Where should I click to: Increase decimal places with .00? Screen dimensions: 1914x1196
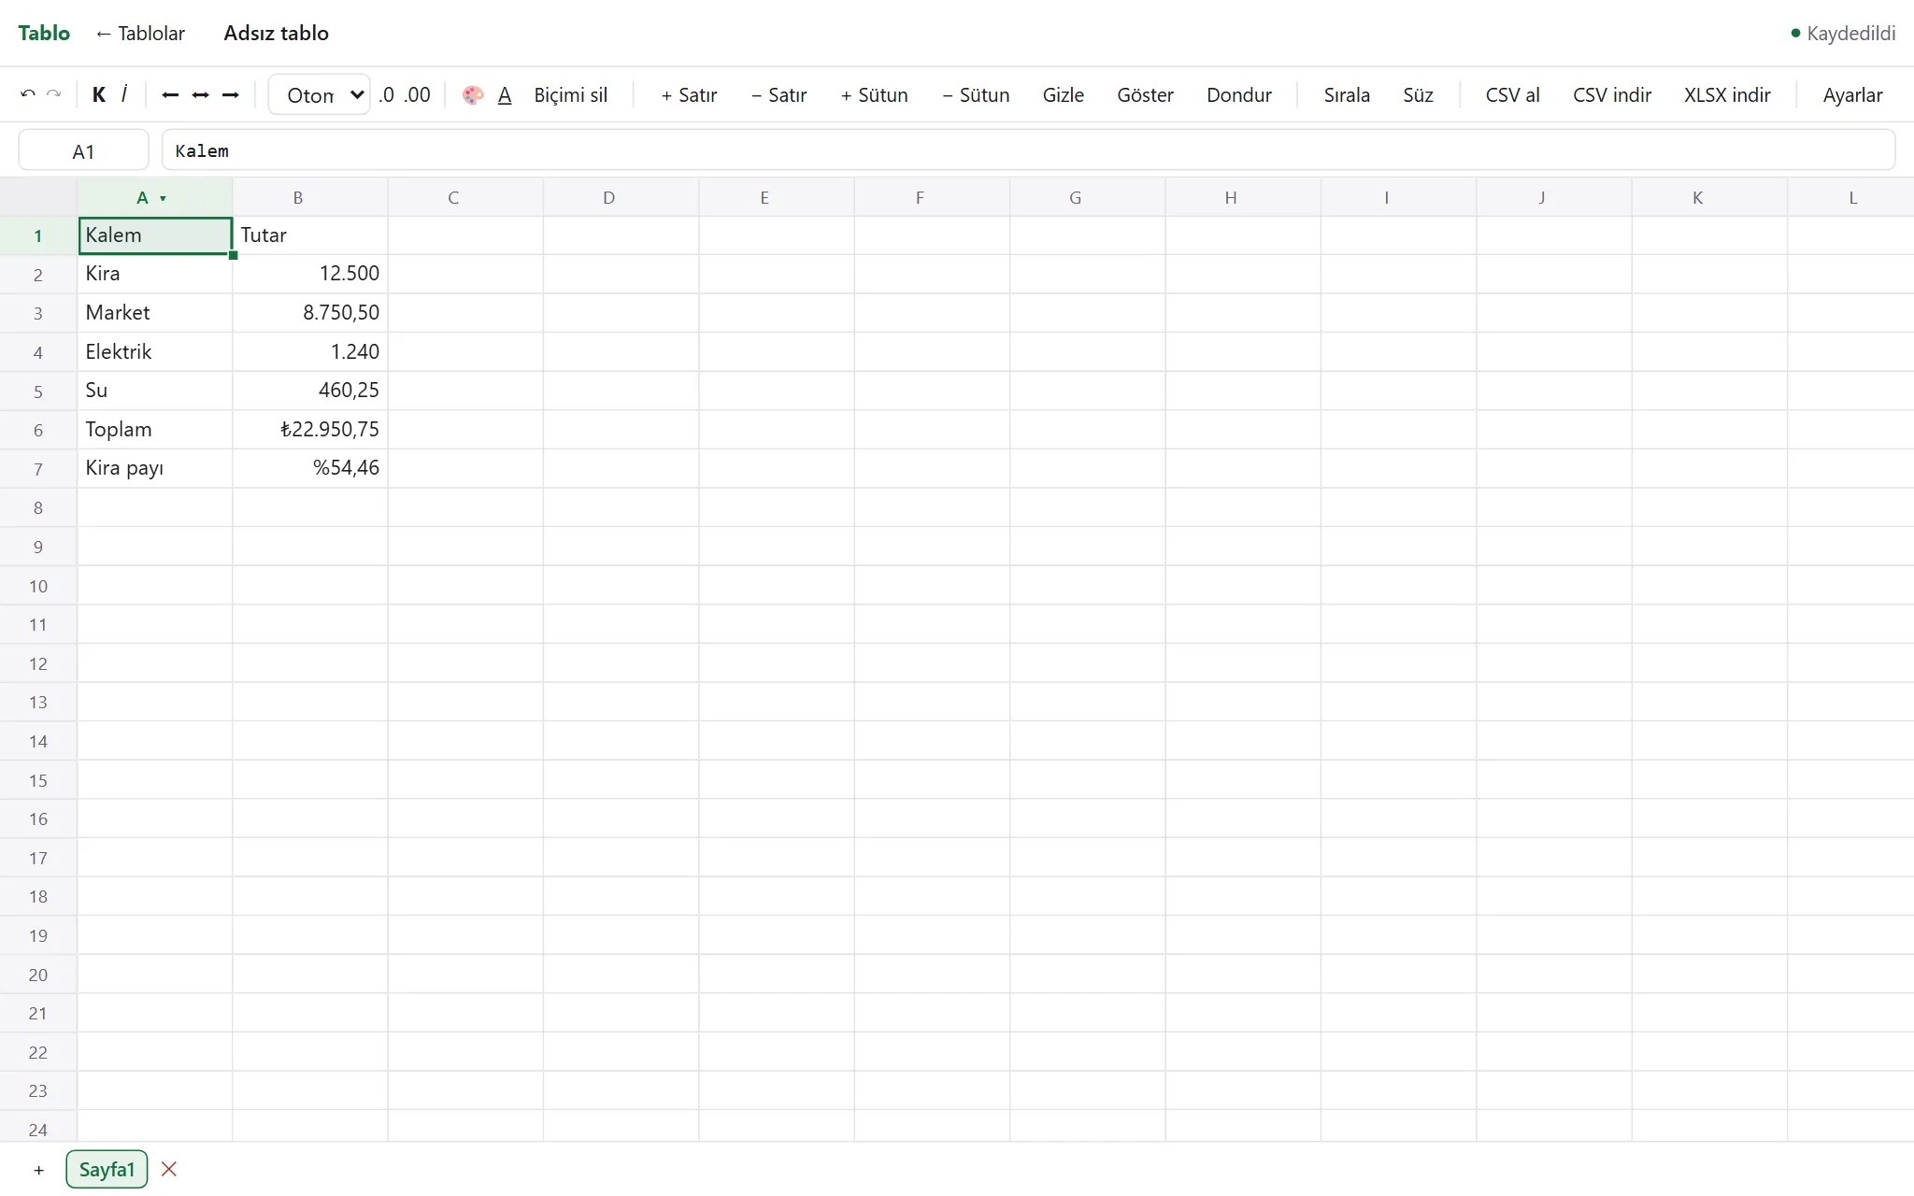pos(418,94)
